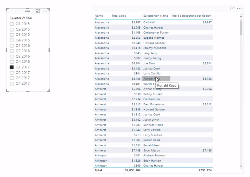The image size is (250, 177).
Task: Sort by the Salesperson Name column header
Action: click(x=156, y=16)
